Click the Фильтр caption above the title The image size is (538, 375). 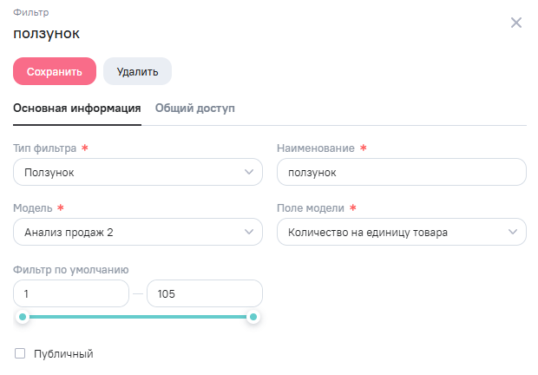tap(30, 14)
